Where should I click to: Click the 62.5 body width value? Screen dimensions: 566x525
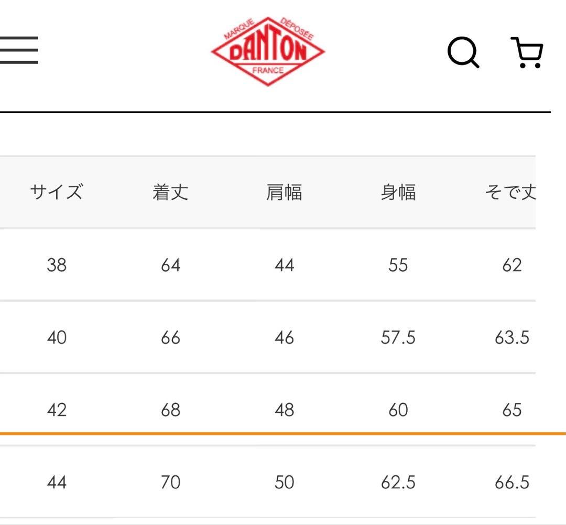pyautogui.click(x=398, y=482)
